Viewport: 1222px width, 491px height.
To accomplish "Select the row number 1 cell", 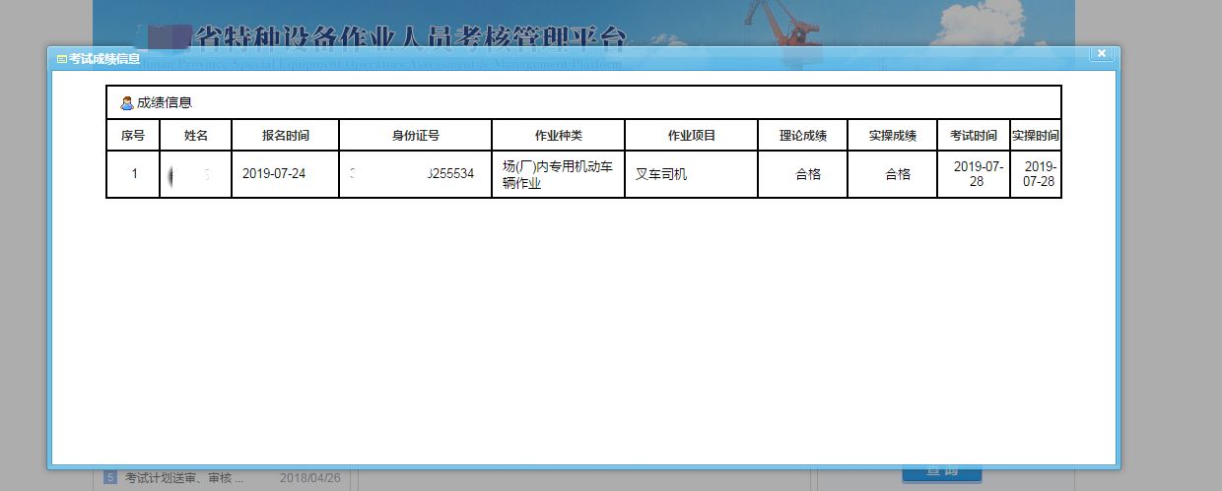I will 133,174.
